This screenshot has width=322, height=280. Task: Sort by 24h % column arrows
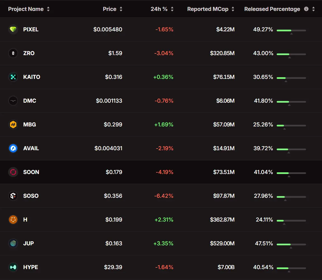(x=172, y=9)
